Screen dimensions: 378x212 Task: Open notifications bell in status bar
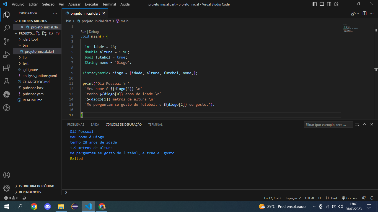(x=372, y=198)
